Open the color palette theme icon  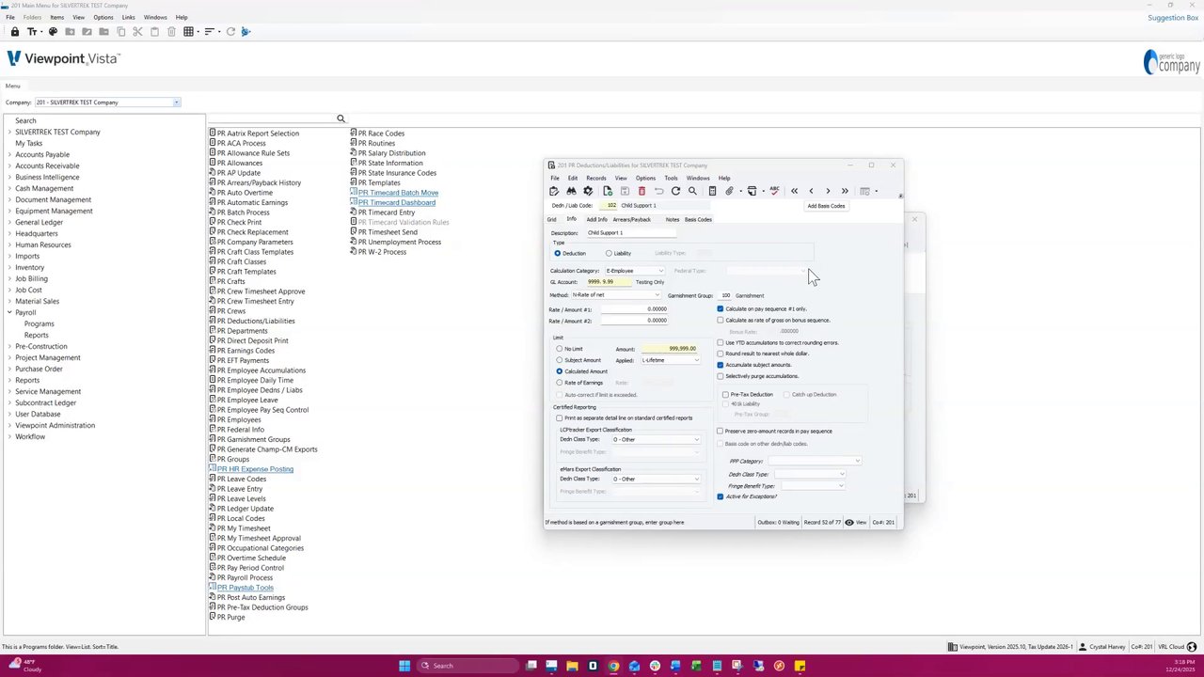[x=53, y=32]
